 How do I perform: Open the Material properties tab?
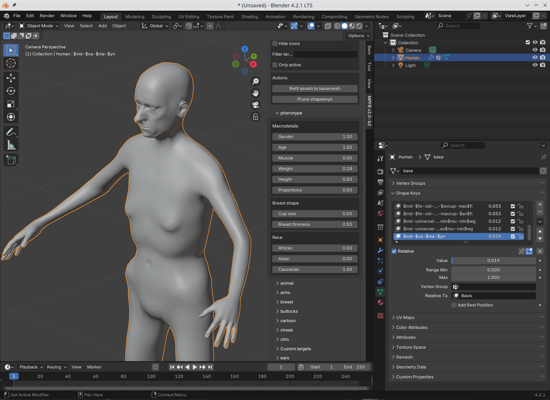point(380,302)
